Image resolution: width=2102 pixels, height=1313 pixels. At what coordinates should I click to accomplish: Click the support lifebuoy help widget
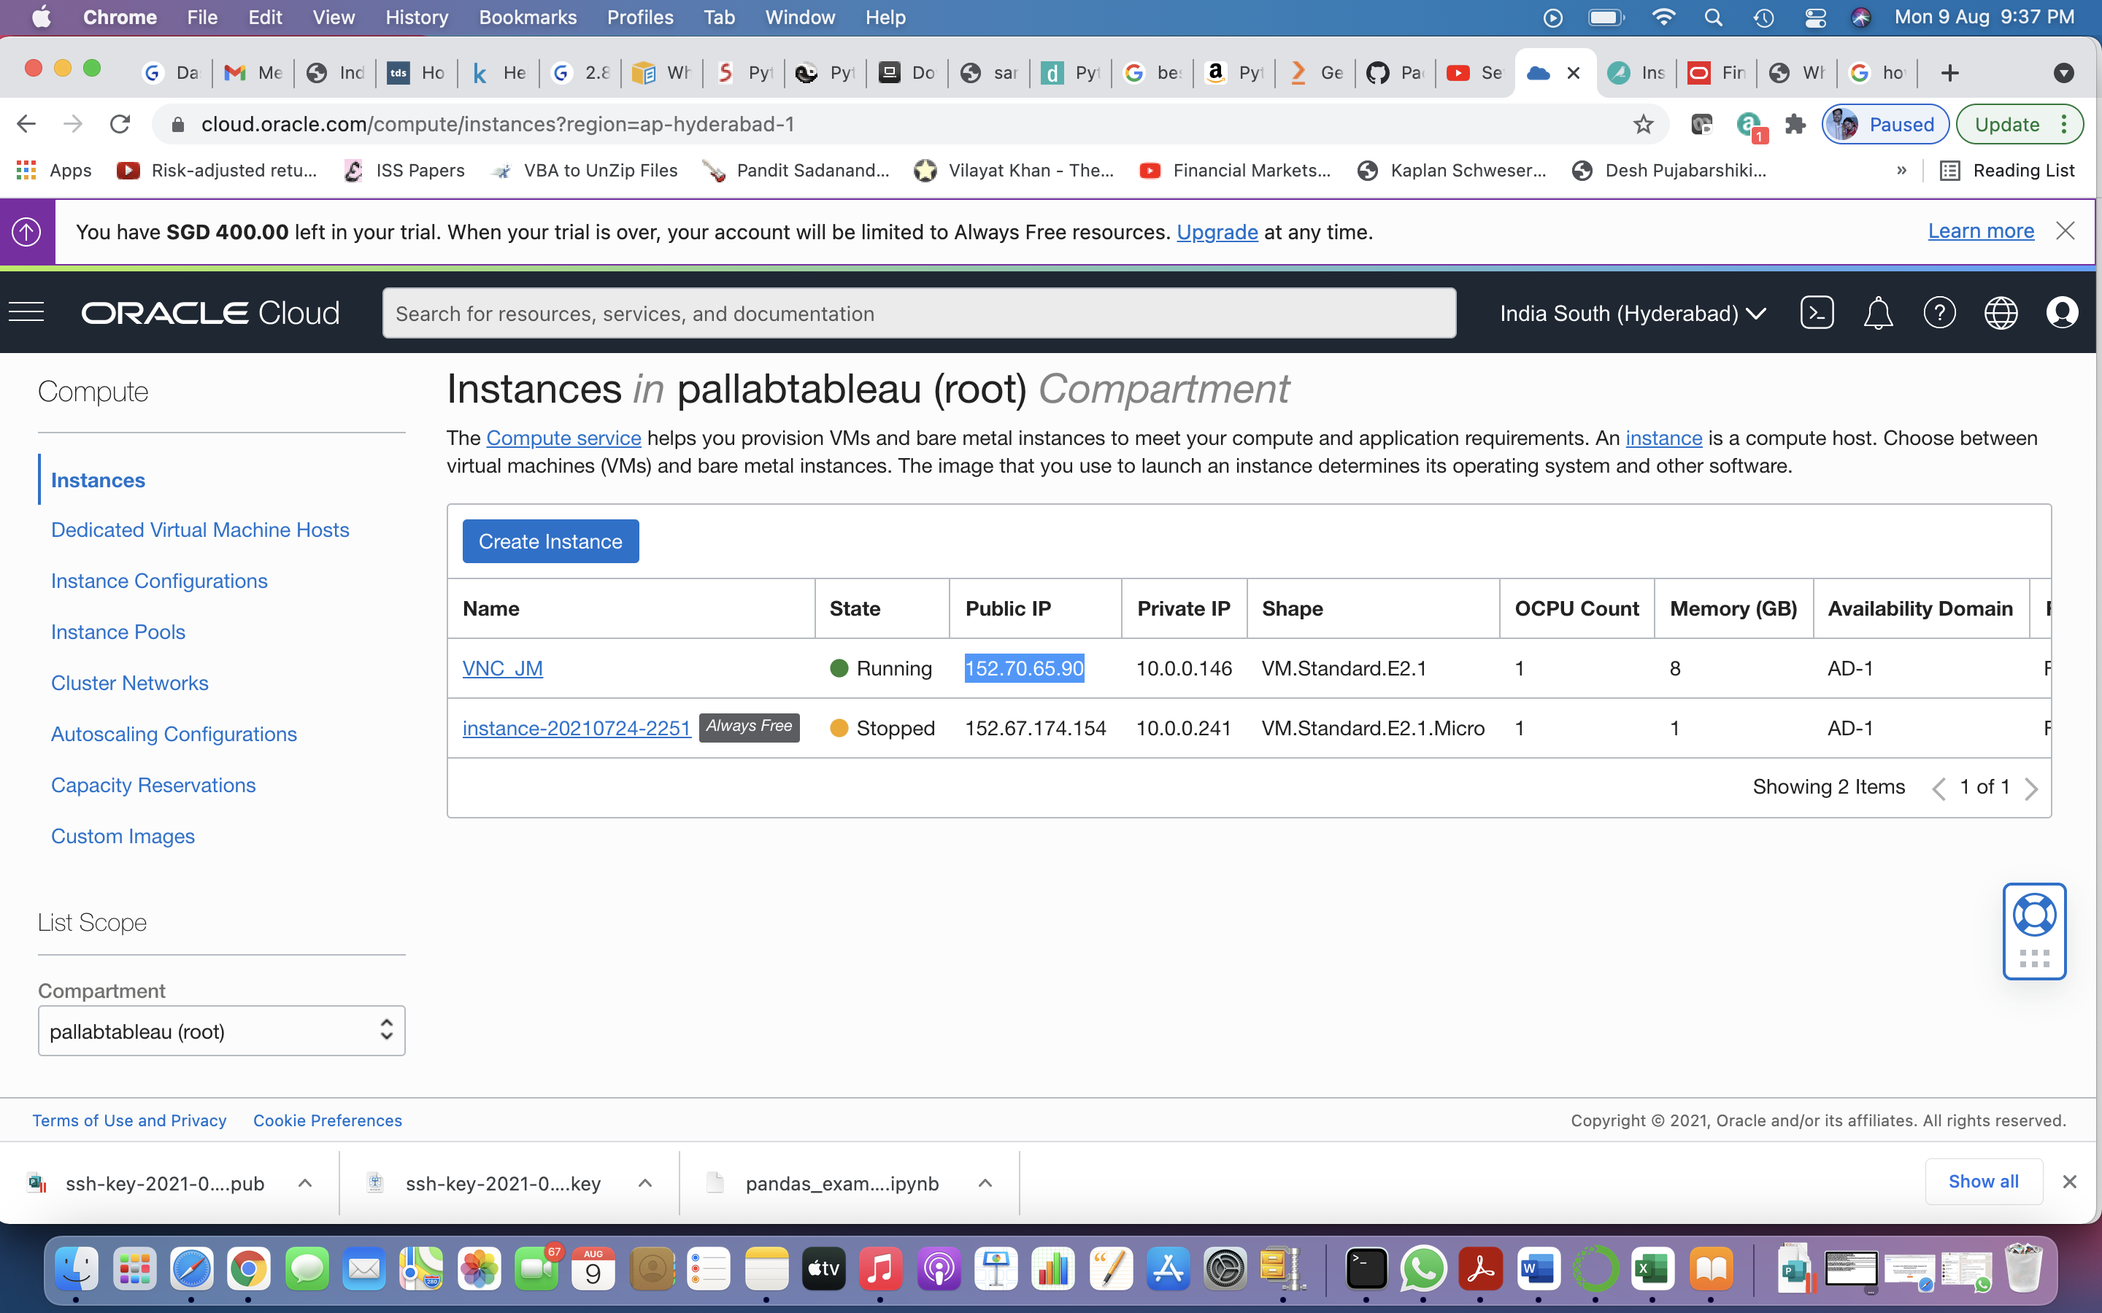pos(2034,915)
